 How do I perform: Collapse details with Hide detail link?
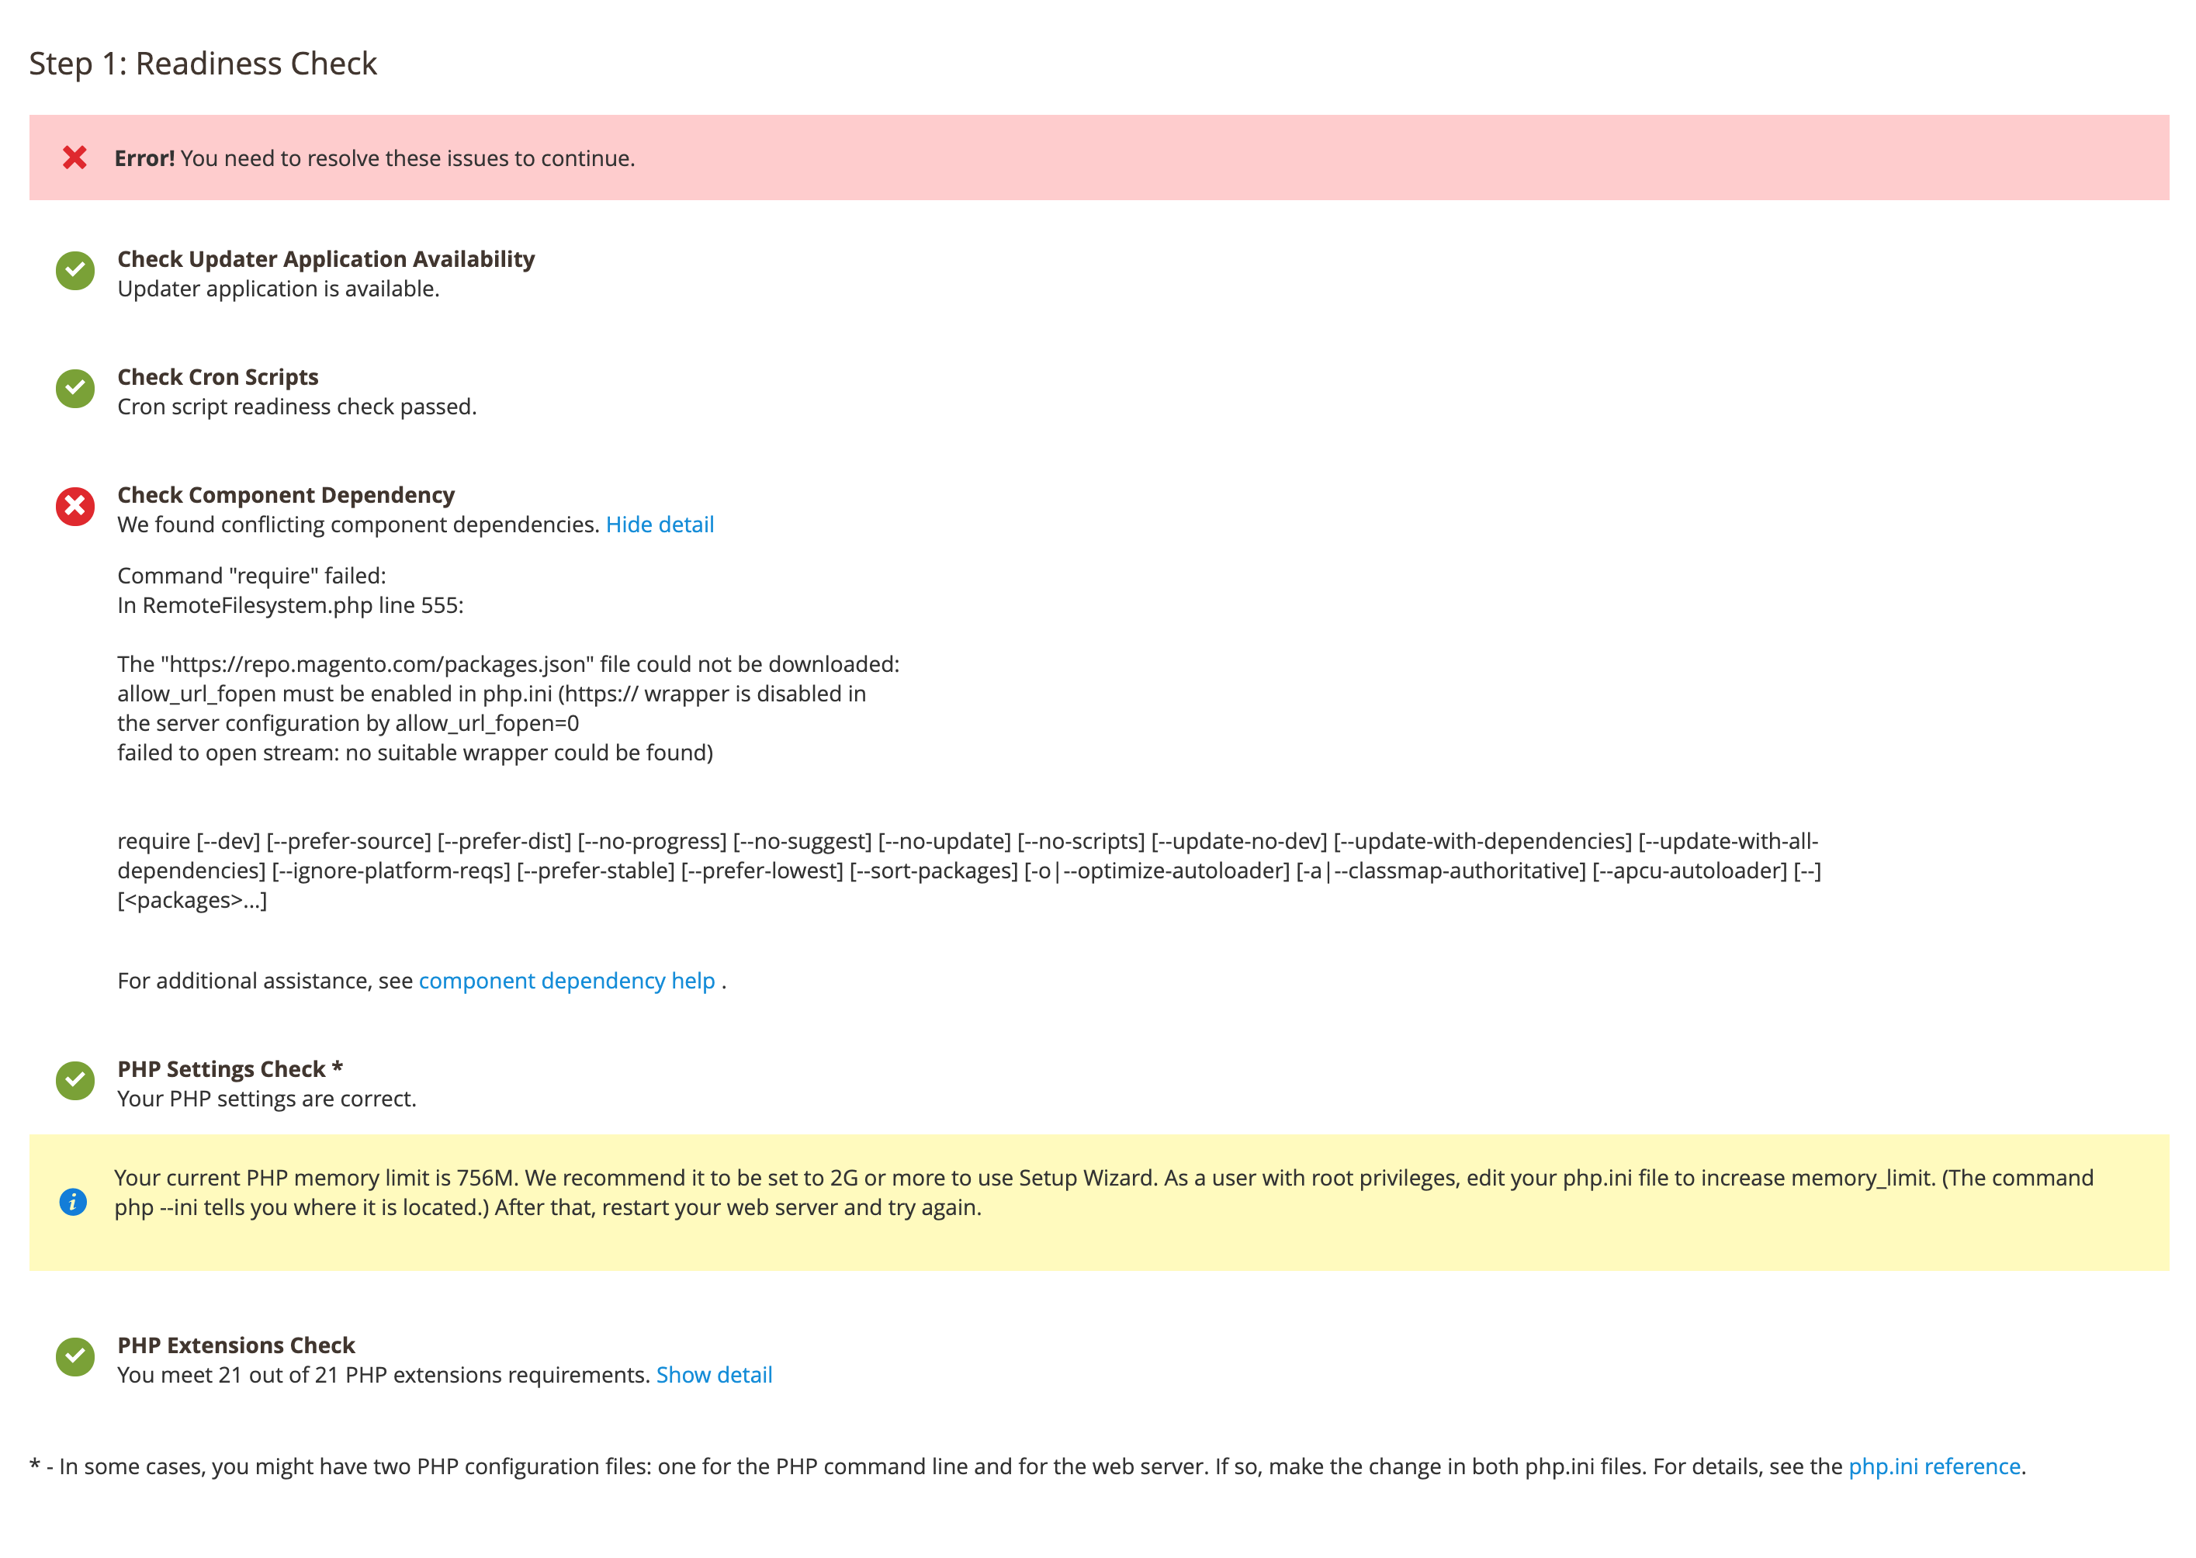point(659,525)
